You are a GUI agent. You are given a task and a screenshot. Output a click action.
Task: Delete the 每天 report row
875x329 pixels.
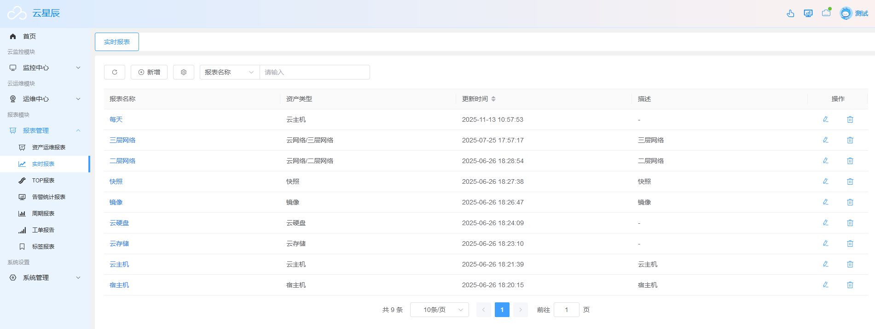pos(850,119)
